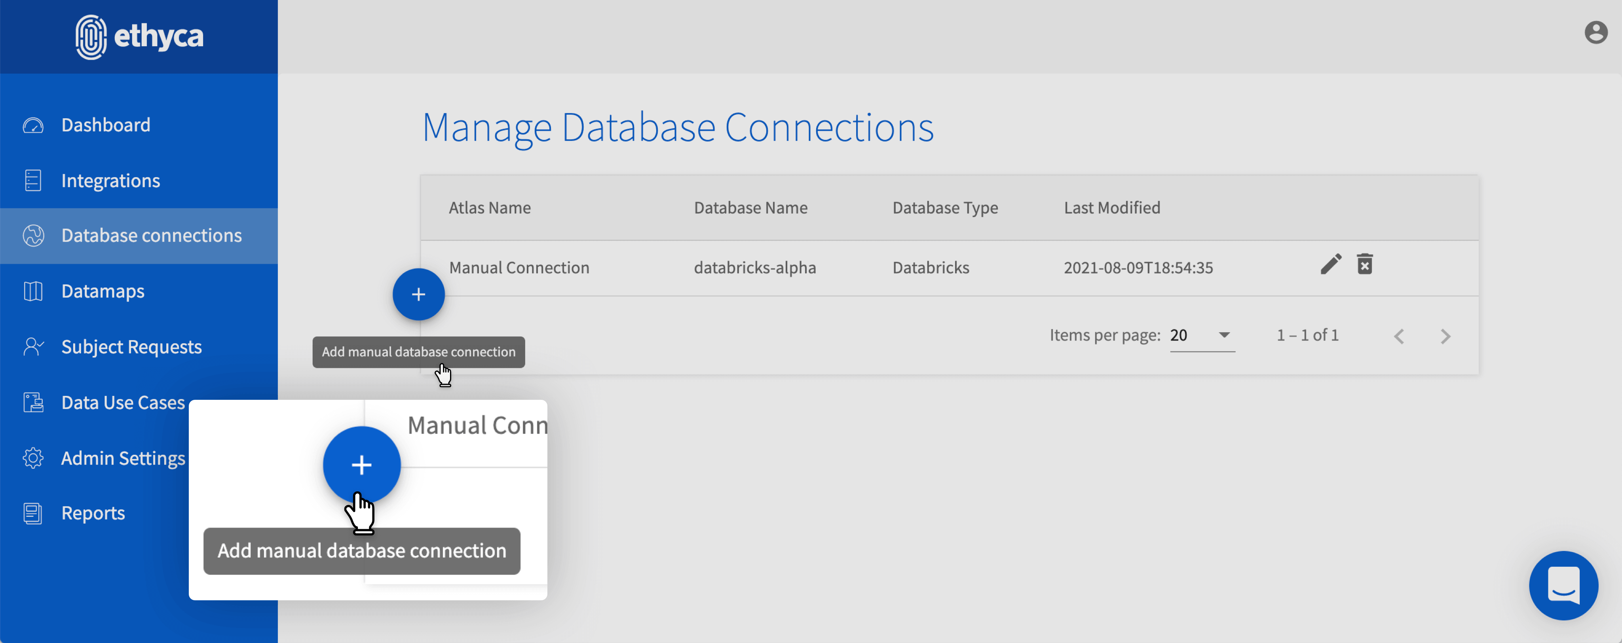Click the edit pencil icon for Manual Connection
This screenshot has width=1622, height=643.
coord(1330,264)
